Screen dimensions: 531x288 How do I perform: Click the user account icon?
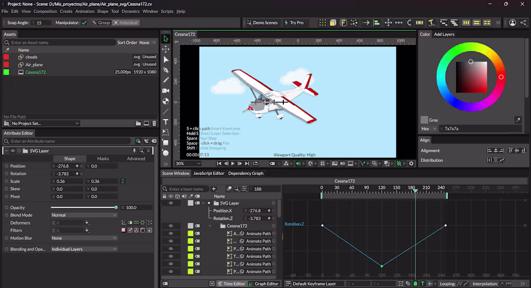pyautogui.click(x=513, y=23)
